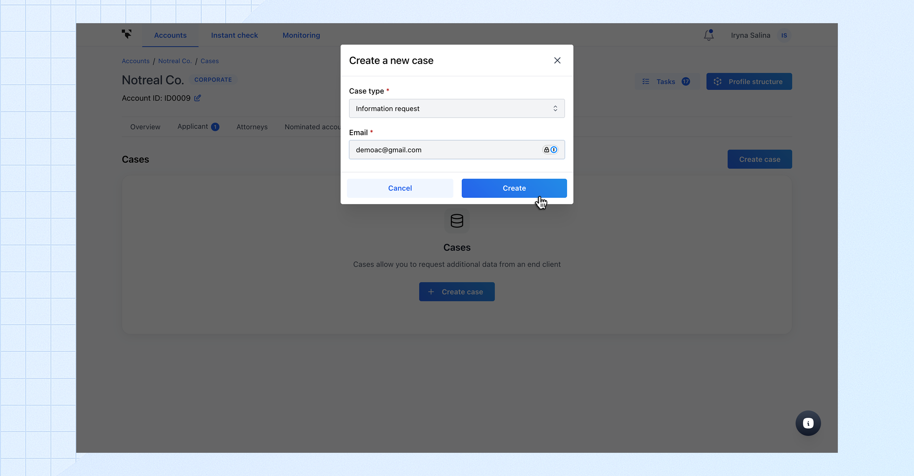This screenshot has width=914, height=476.
Task: Click the database icon above Cases
Action: pyautogui.click(x=457, y=221)
